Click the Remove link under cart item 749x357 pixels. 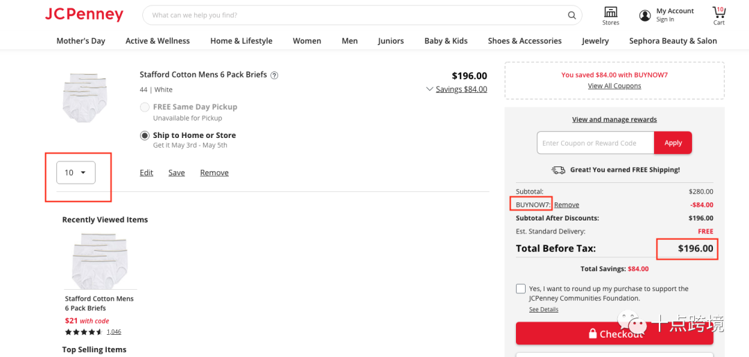pyautogui.click(x=214, y=173)
